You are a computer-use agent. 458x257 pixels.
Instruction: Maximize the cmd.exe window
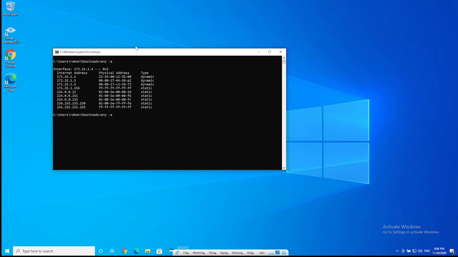tap(269, 52)
